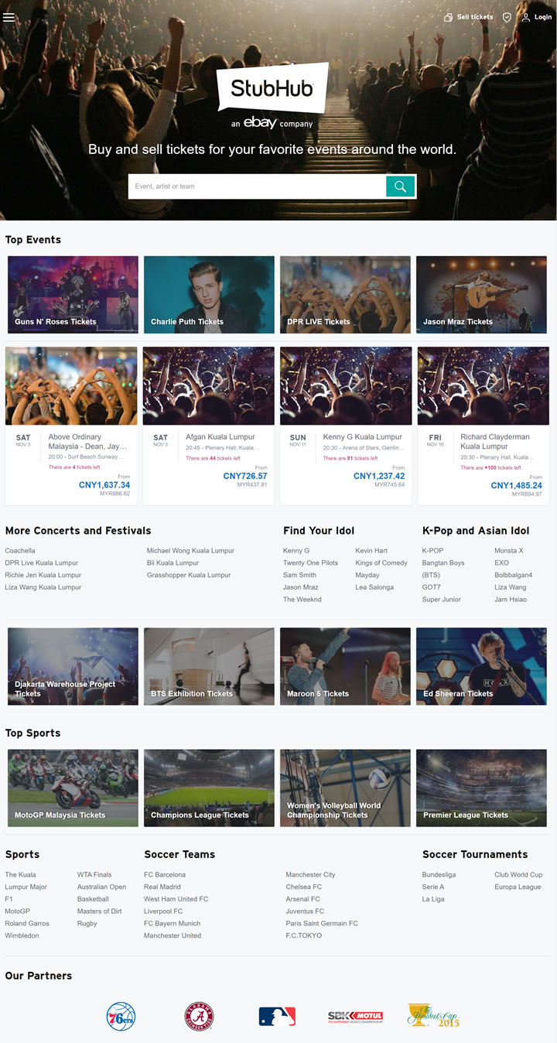Click the Alabama Crimson Tide logo
This screenshot has width=557, height=1043.
199,1016
